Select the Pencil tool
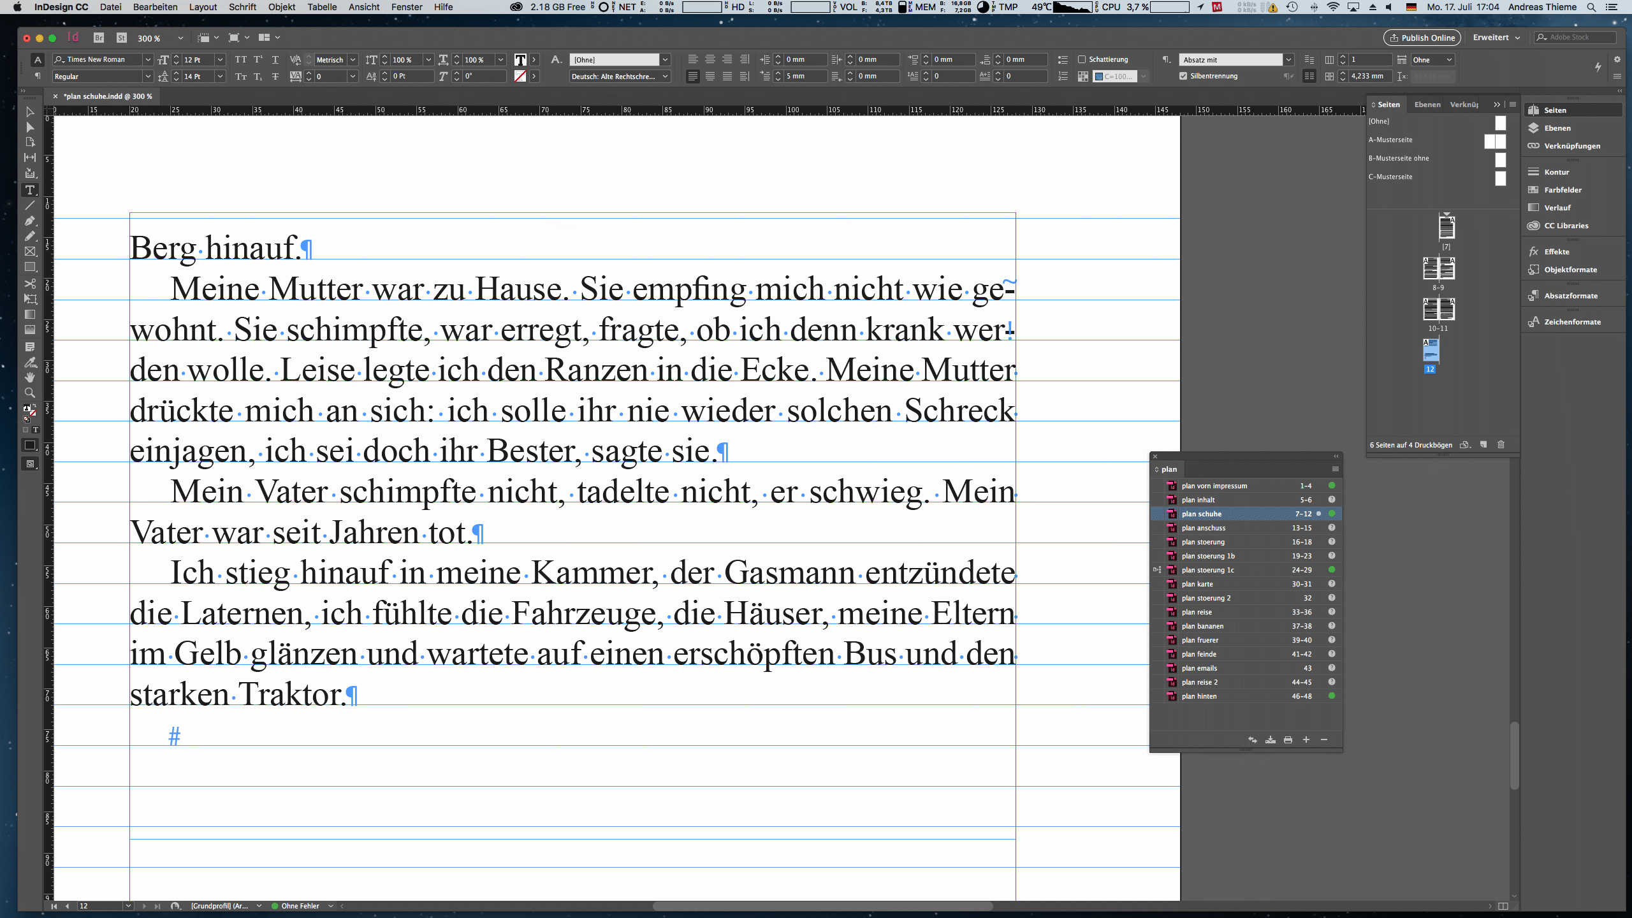The image size is (1632, 918). tap(29, 236)
